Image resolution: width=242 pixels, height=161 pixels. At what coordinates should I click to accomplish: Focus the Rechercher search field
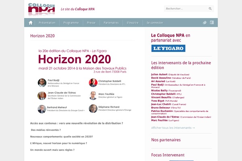189,8
